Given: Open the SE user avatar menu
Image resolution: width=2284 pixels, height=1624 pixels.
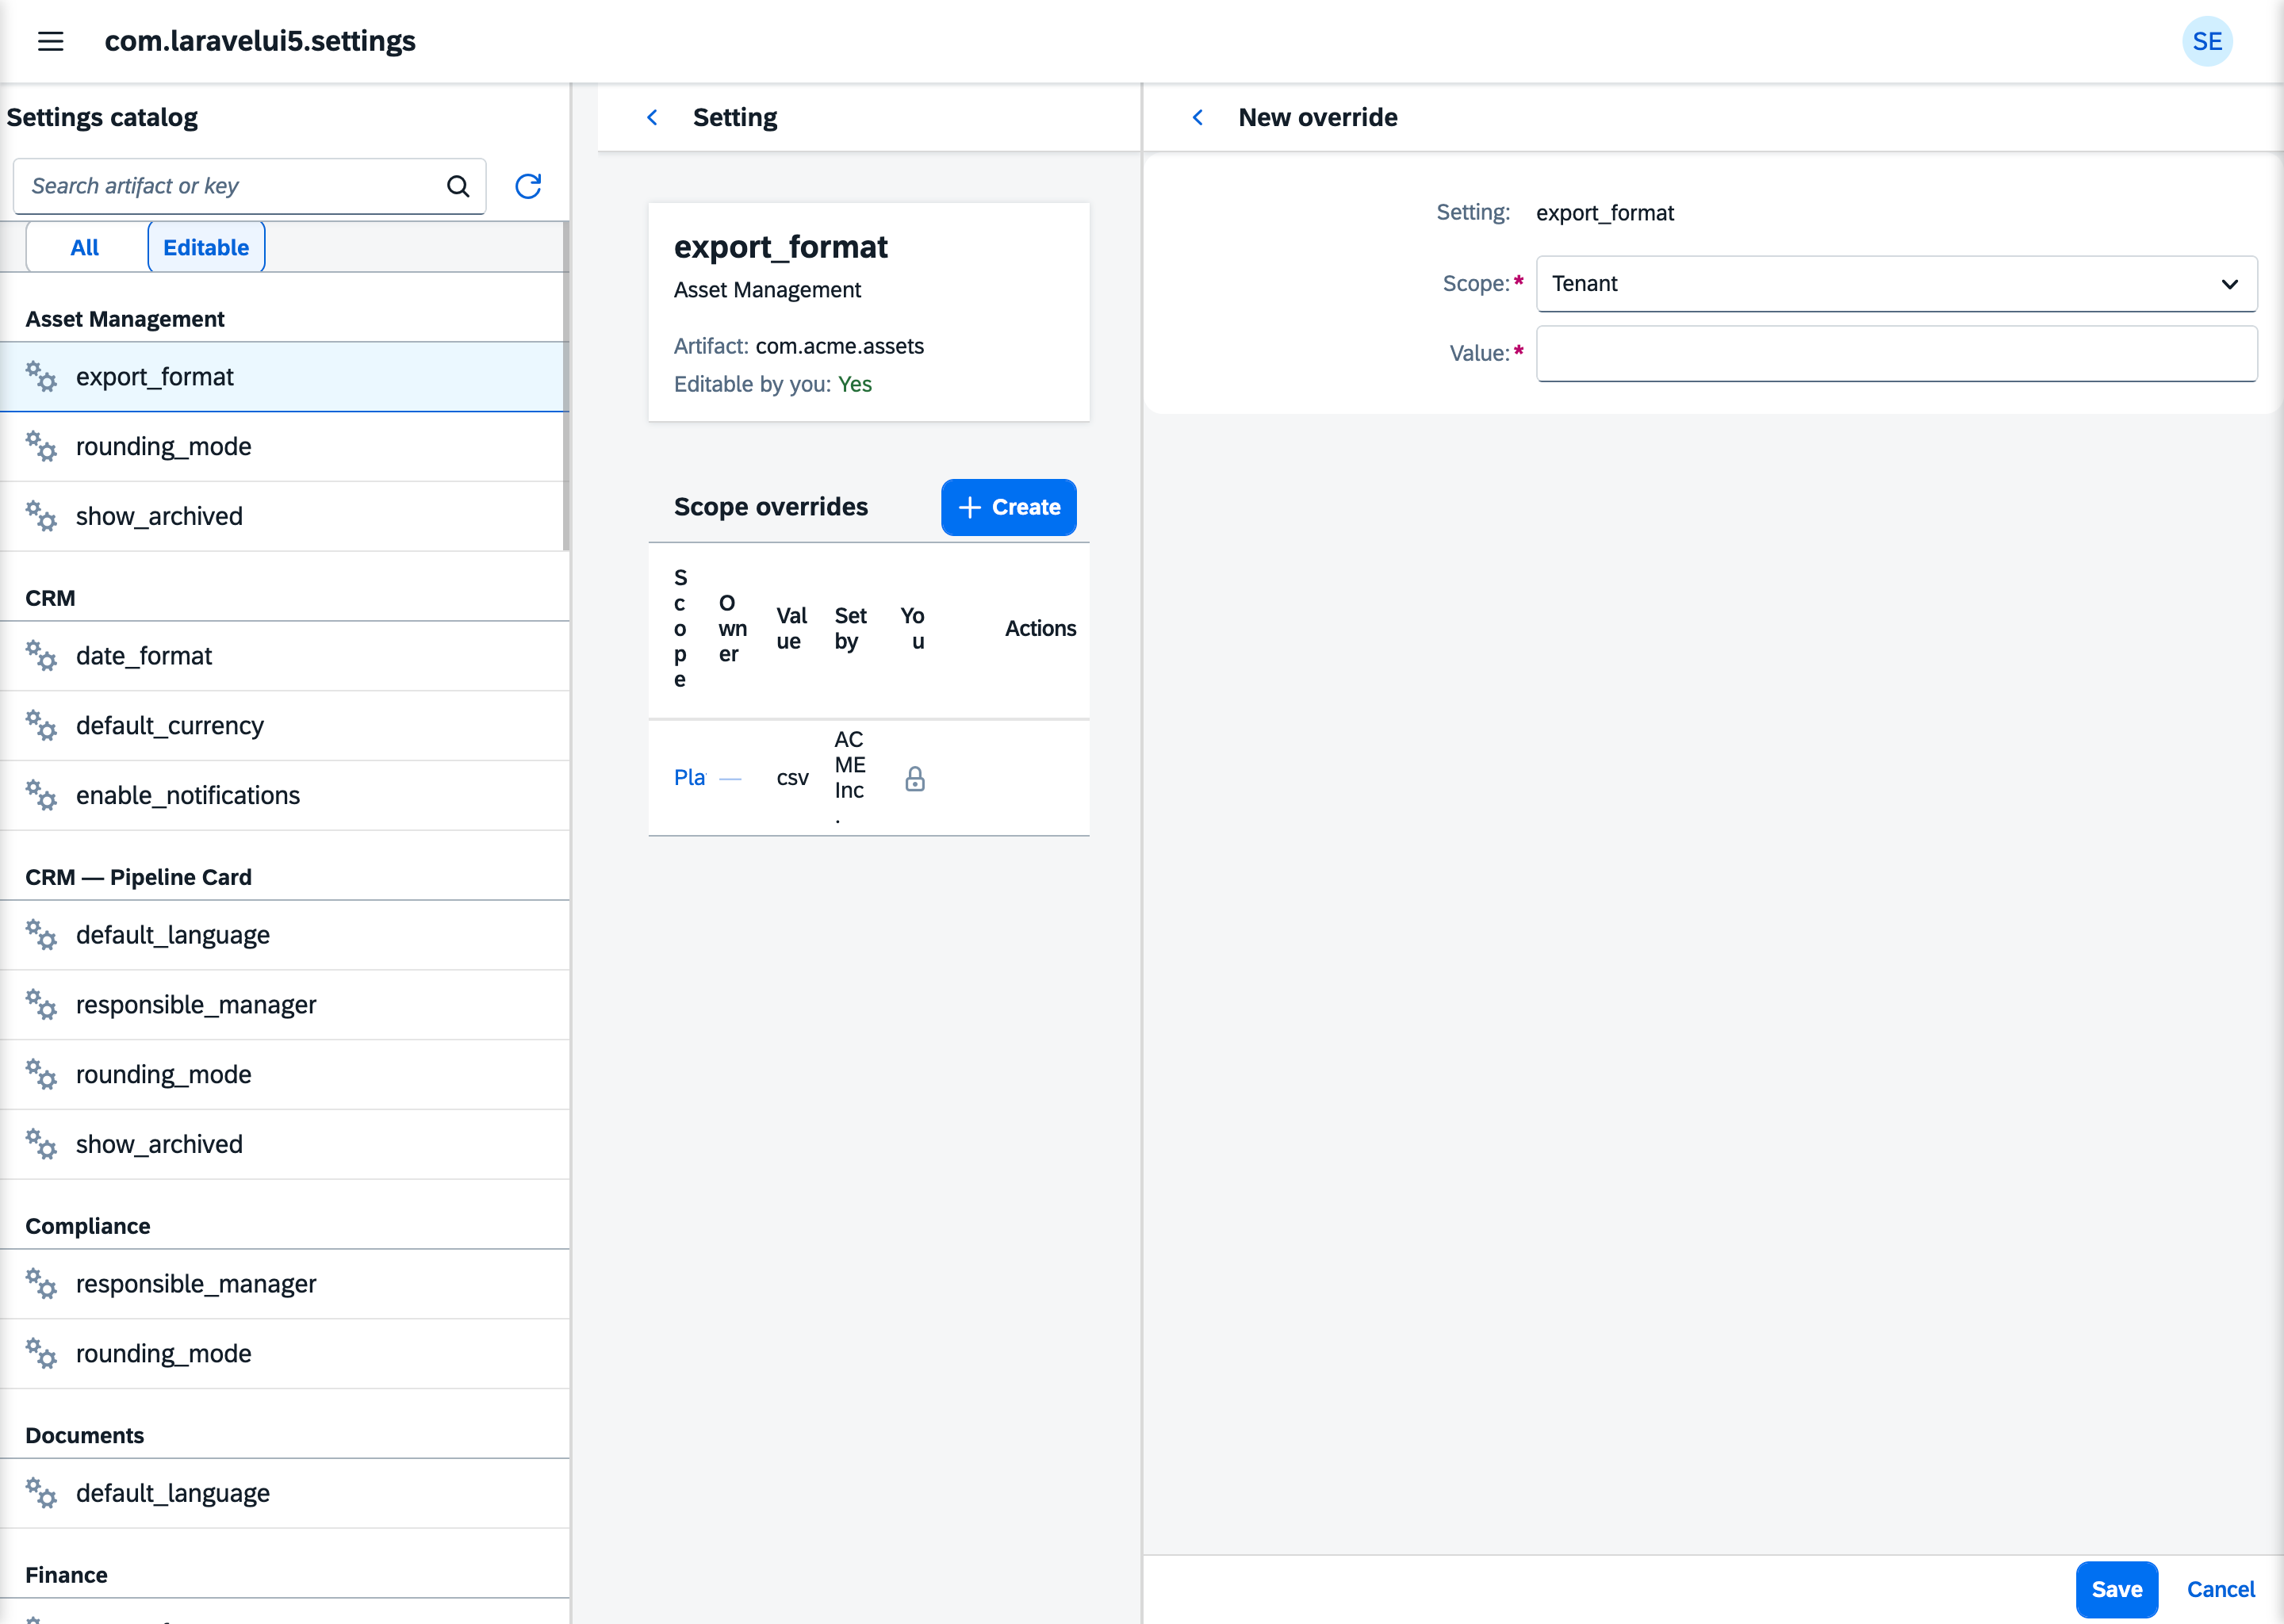Looking at the screenshot, I should [2207, 41].
